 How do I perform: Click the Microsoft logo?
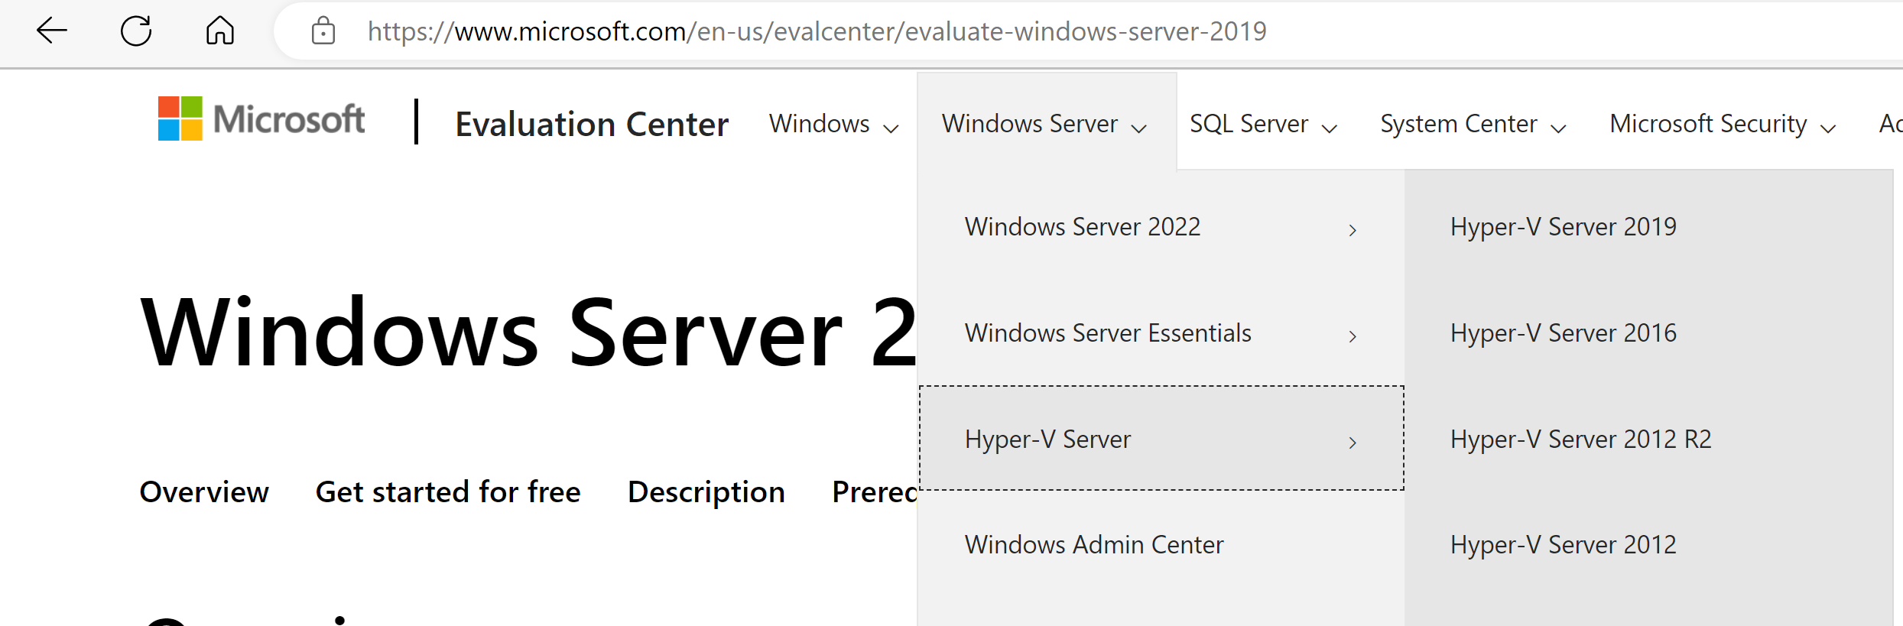point(261,118)
